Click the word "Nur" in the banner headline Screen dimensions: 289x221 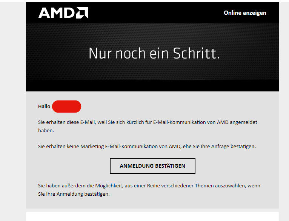tap(100, 53)
